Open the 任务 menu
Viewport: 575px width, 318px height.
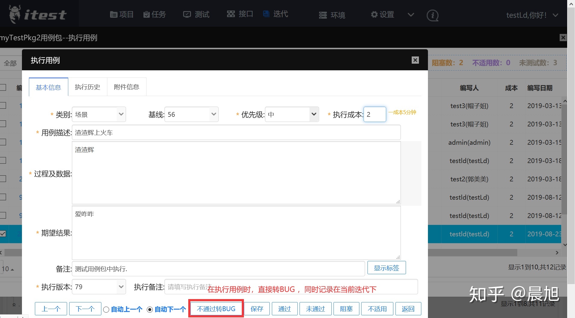(155, 14)
